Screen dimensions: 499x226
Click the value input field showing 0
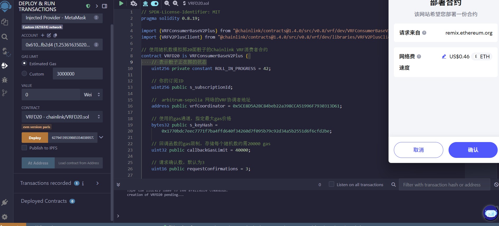tap(51, 95)
